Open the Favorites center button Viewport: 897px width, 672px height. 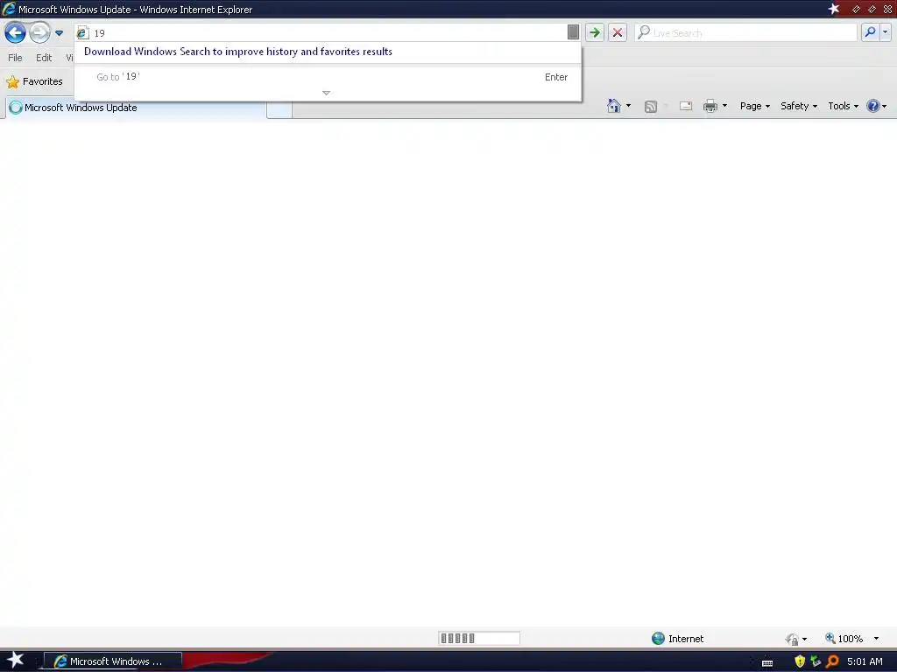coord(34,81)
